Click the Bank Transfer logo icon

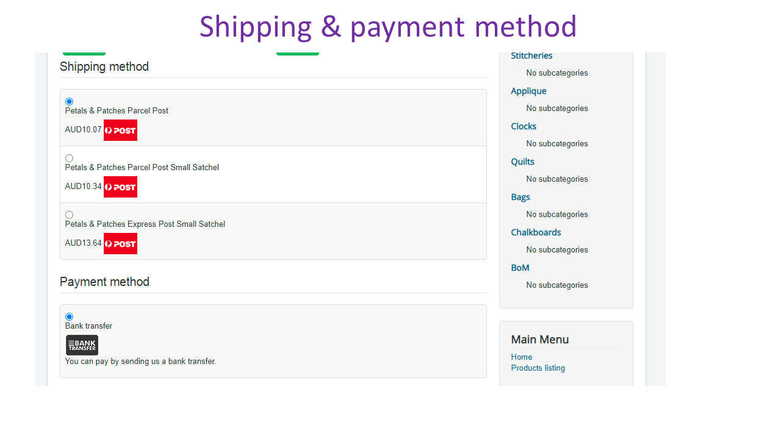click(82, 345)
